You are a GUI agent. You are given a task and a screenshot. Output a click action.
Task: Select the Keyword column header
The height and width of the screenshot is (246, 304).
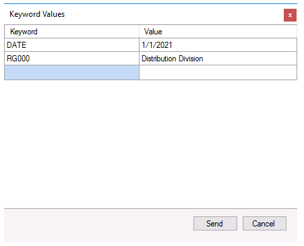[x=71, y=32]
